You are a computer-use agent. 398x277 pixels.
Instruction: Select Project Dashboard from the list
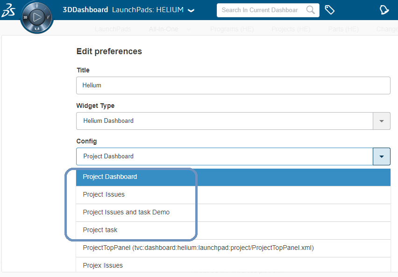click(x=110, y=177)
